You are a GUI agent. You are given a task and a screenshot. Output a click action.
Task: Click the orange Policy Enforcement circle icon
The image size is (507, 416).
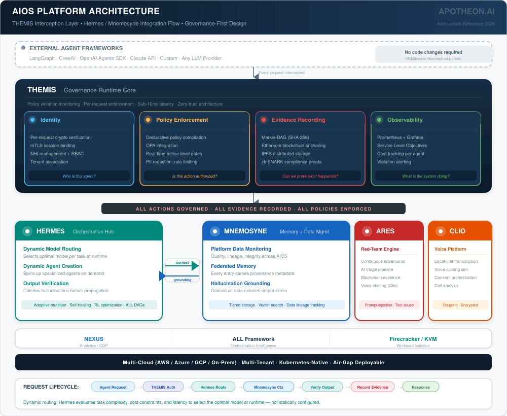coord(148,120)
